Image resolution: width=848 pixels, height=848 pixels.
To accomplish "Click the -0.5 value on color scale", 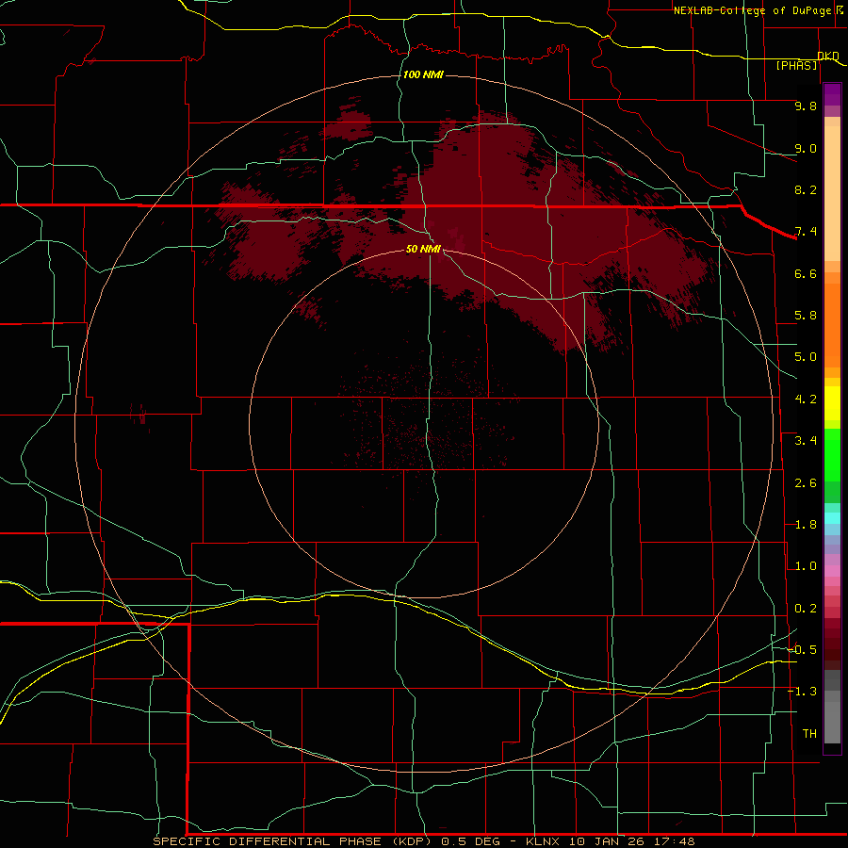I will pyautogui.click(x=802, y=650).
